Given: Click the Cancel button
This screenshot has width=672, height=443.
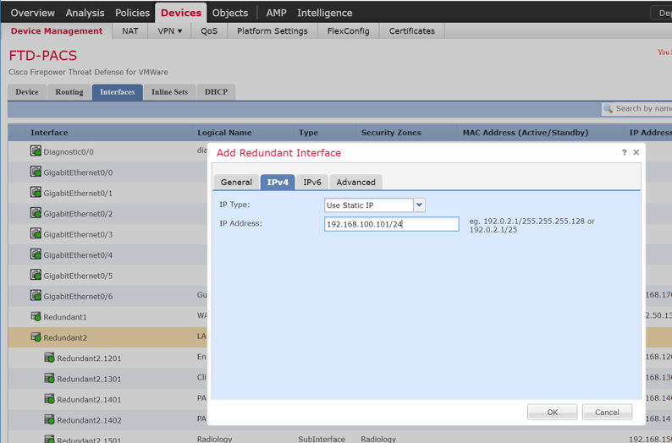Looking at the screenshot, I should pyautogui.click(x=607, y=413).
